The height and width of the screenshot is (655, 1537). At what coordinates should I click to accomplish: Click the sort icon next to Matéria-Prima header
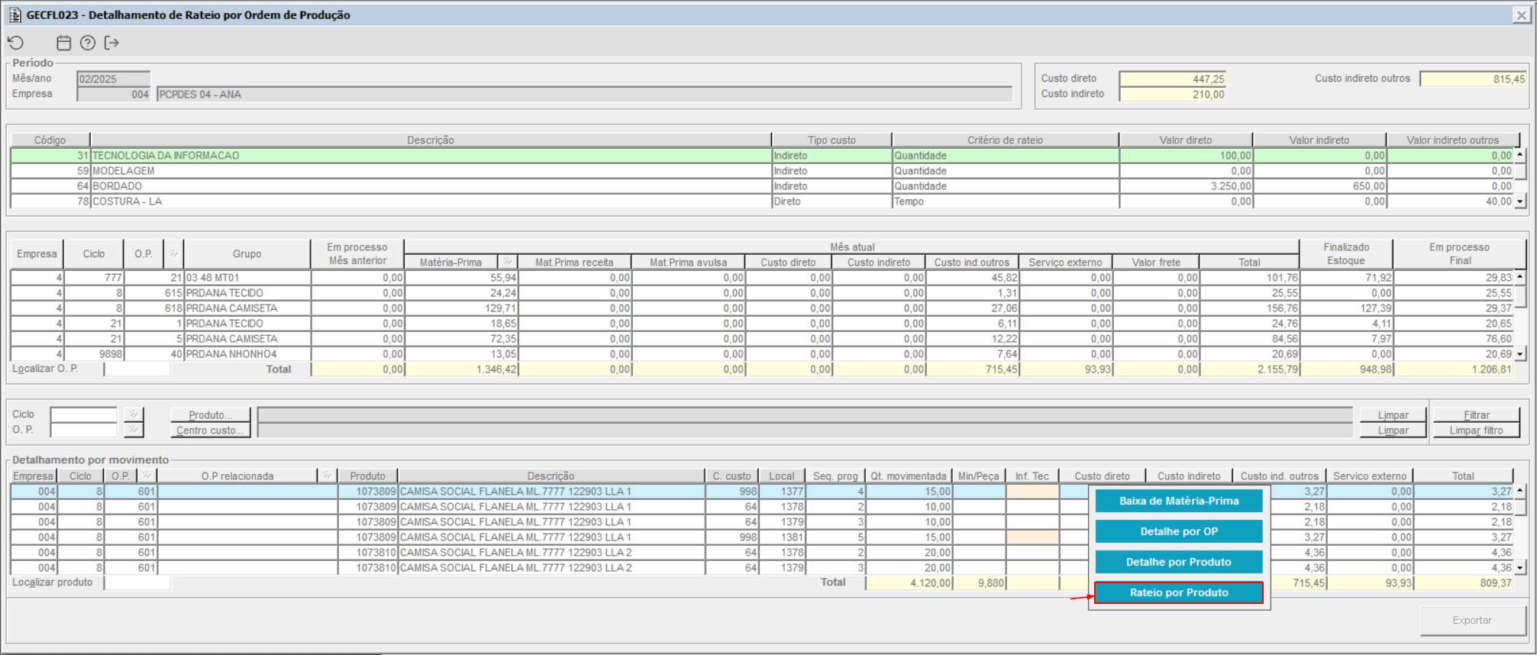(x=507, y=262)
